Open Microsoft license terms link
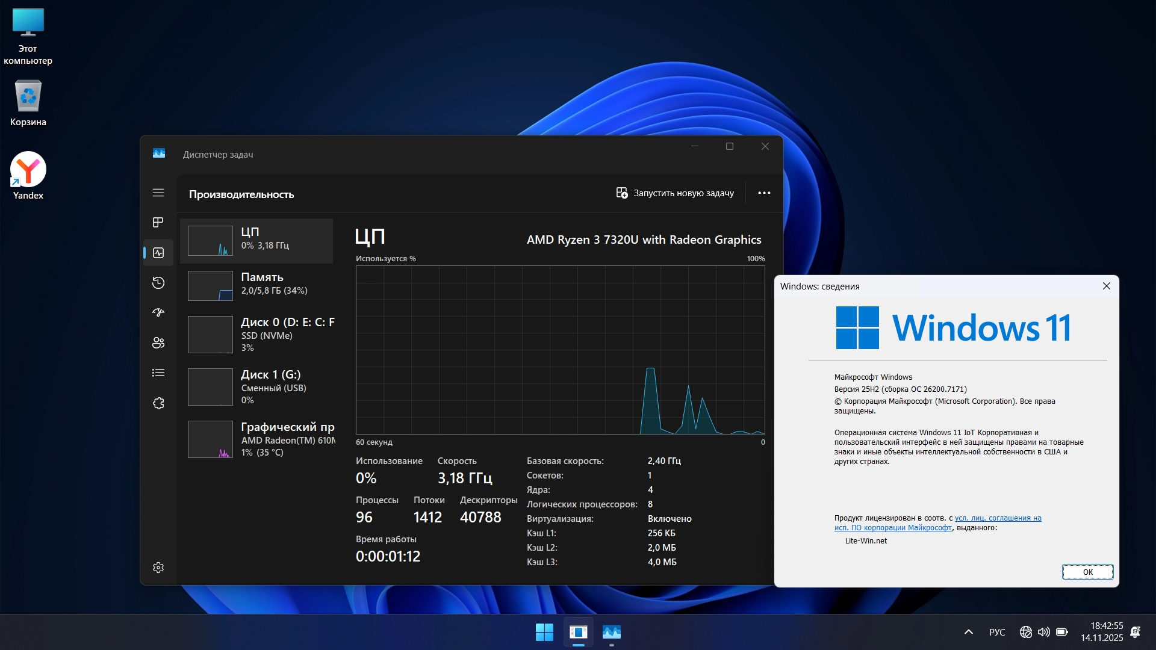 997,518
